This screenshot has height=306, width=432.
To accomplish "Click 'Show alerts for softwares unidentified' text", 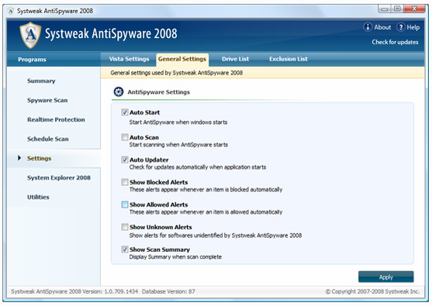I will coord(216,236).
